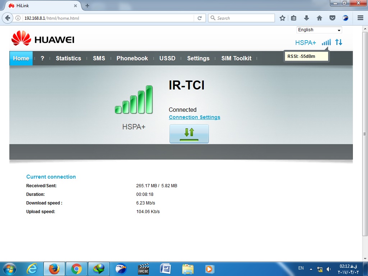Open Google Chrome from taskbar

(76, 269)
